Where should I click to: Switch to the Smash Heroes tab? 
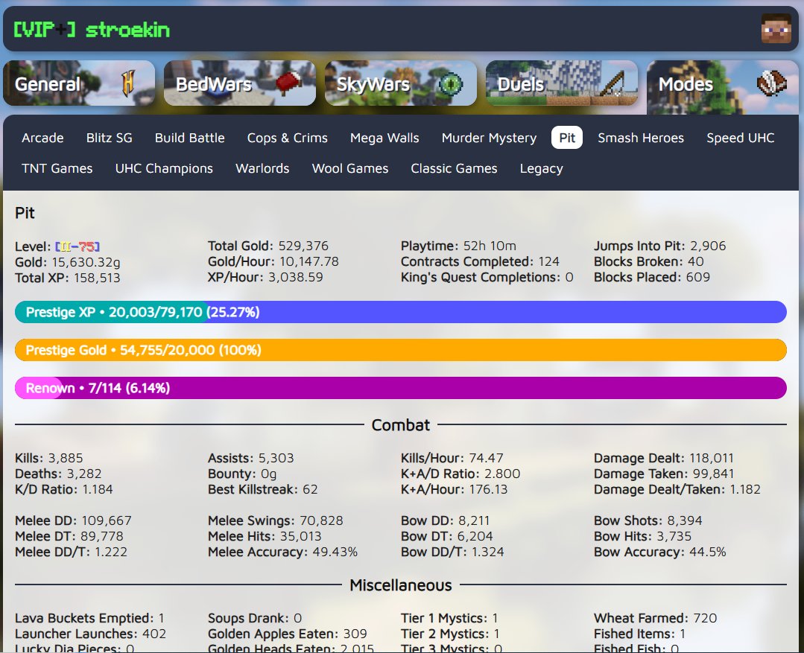(x=641, y=138)
